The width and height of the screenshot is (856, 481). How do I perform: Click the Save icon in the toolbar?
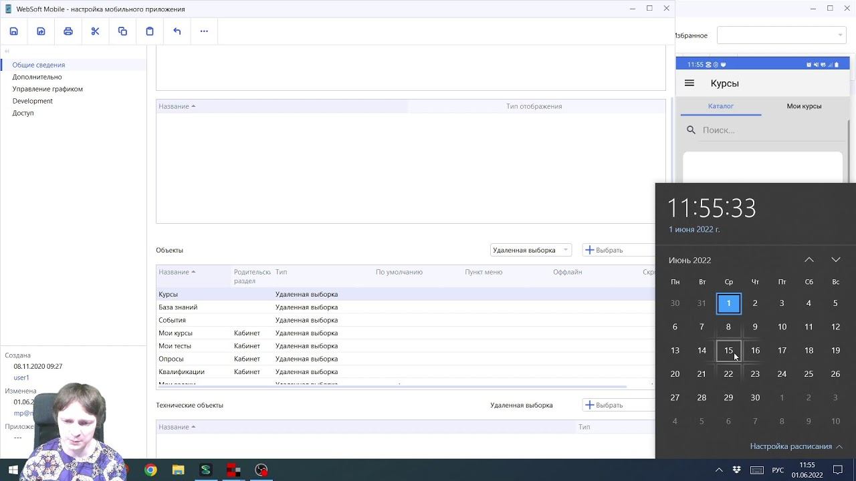13,31
